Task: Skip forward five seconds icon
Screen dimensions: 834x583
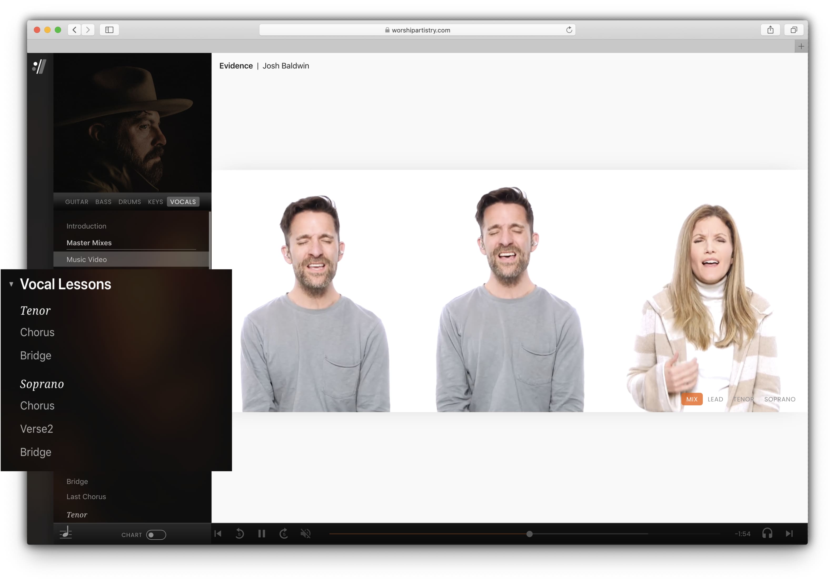Action: pos(284,534)
